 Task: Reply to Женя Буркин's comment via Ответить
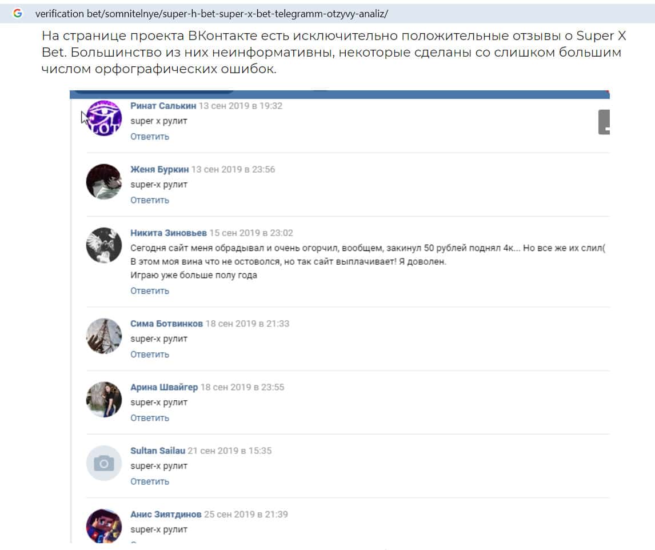(150, 200)
